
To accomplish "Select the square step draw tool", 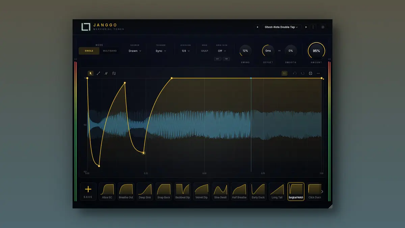I will click(x=114, y=73).
